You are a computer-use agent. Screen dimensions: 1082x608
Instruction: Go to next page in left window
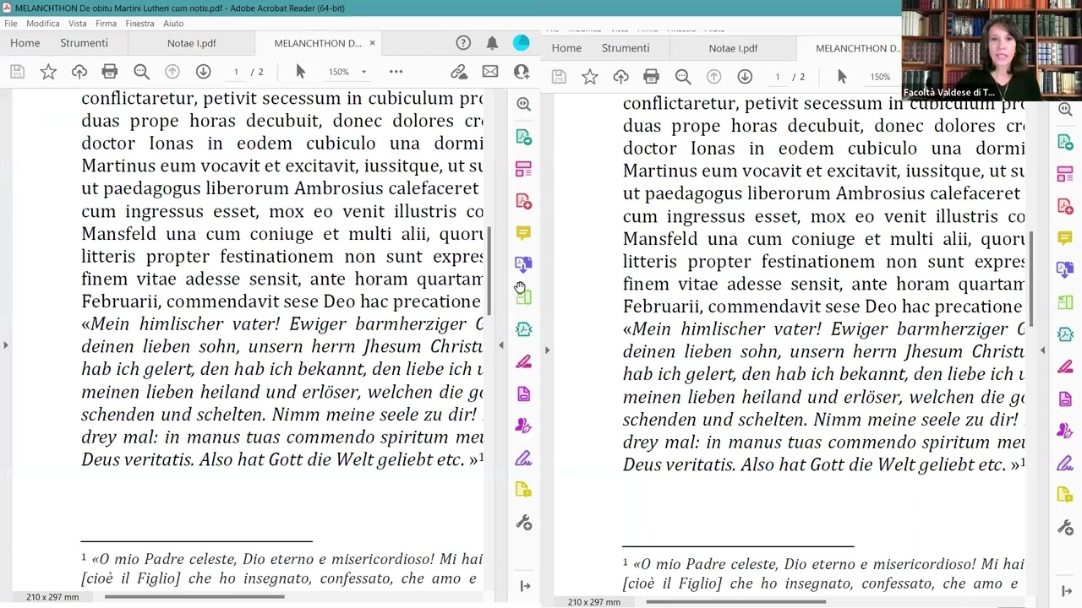tap(203, 72)
